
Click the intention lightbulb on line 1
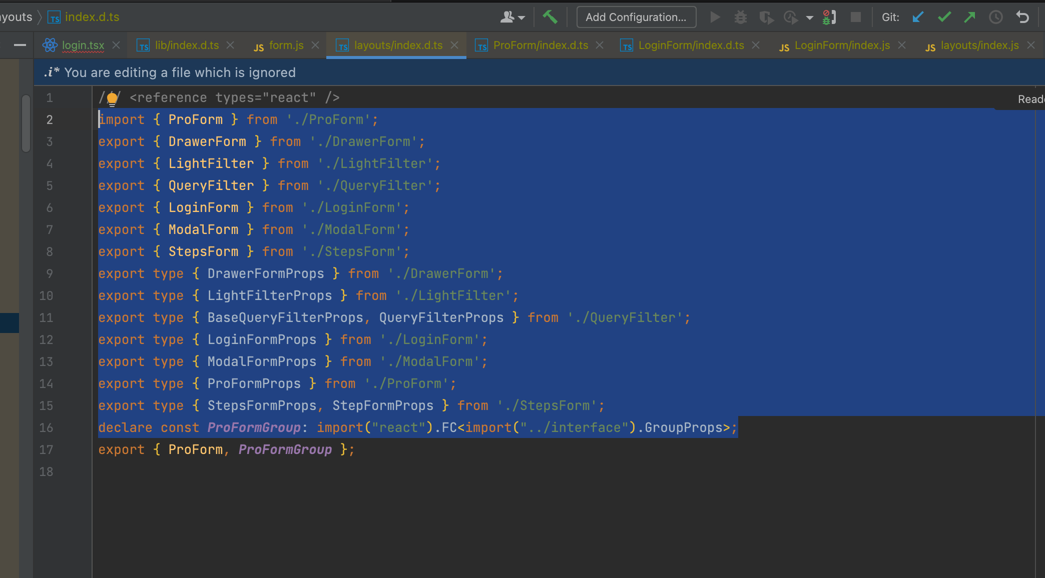(112, 98)
